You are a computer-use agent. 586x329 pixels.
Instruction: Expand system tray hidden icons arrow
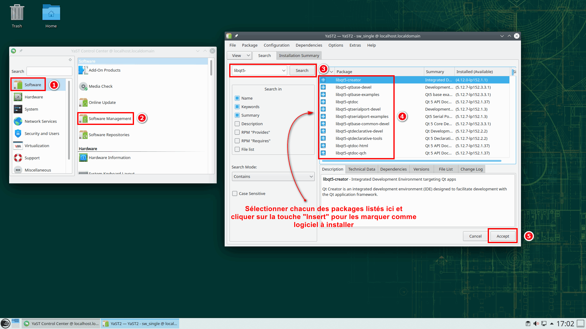coord(552,324)
